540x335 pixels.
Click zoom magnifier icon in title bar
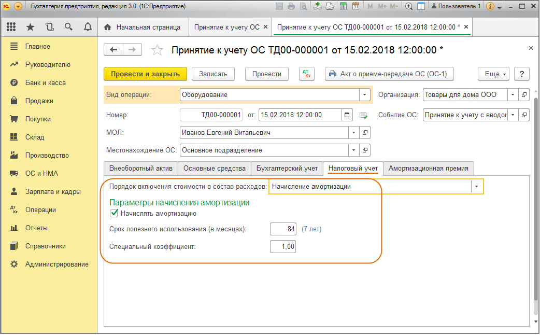pos(409,6)
